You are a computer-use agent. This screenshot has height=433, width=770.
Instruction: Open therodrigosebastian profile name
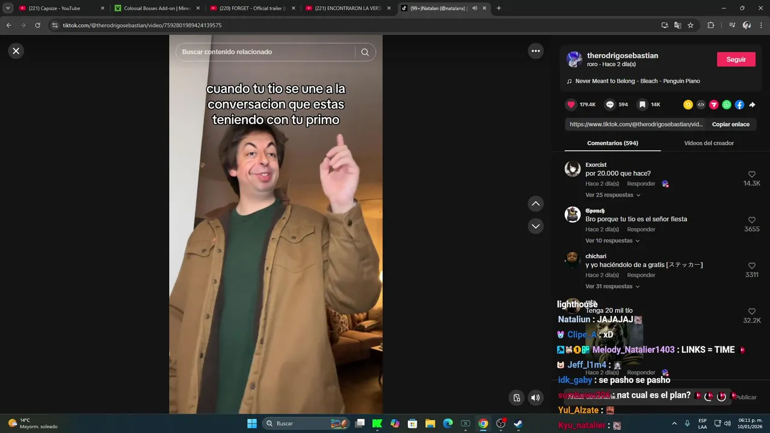click(x=623, y=55)
